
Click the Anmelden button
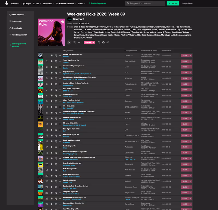coord(173,3)
